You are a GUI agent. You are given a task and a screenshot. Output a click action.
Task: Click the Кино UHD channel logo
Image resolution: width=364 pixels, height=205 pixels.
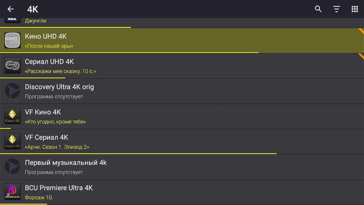click(12, 41)
